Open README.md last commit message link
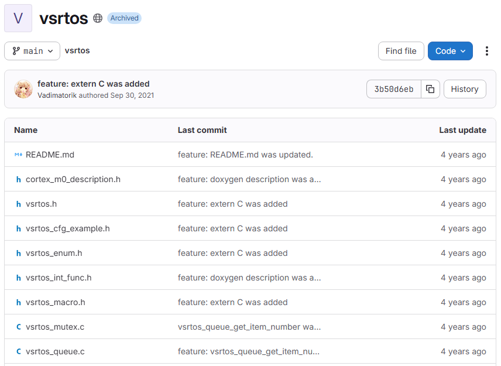The width and height of the screenshot is (501, 366). pyautogui.click(x=245, y=155)
